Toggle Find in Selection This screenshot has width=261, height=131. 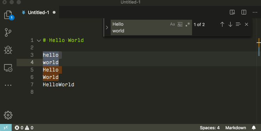coord(238,24)
